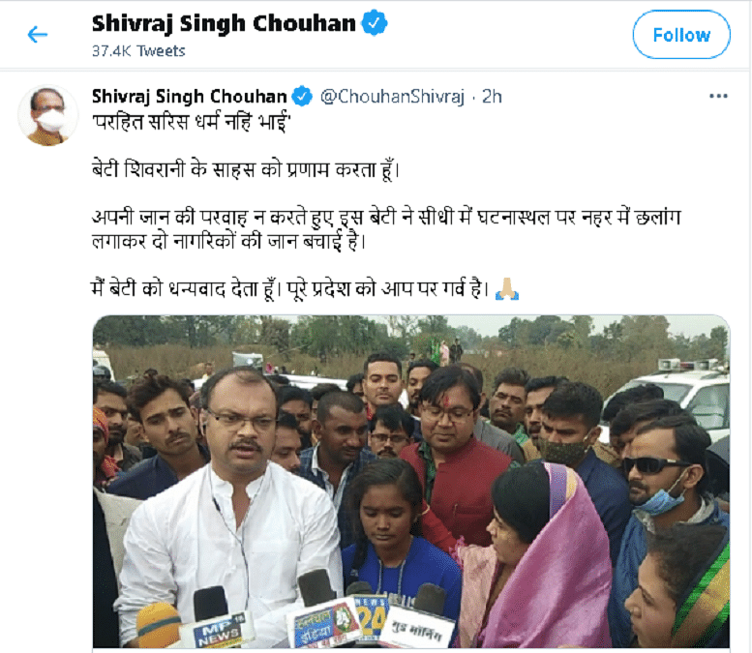Click the verified badge in page header

375,22
